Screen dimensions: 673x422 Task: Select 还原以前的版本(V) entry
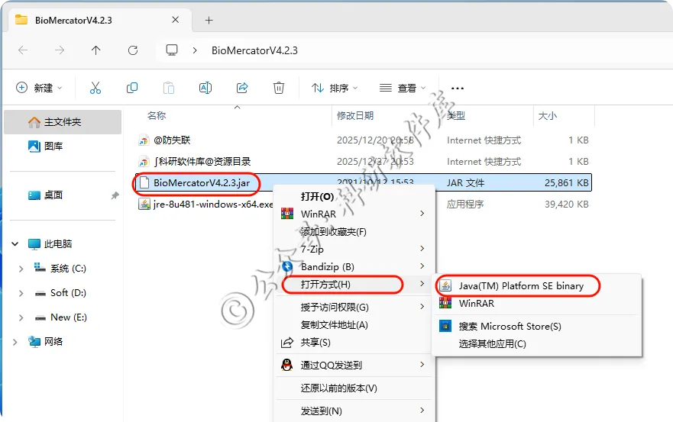pos(354,388)
